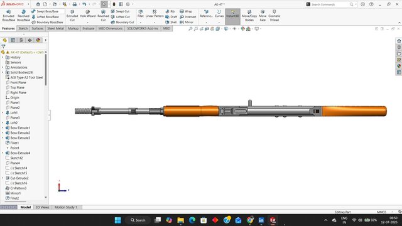Click the Intersect tool
Image resolution: width=402 pixels, height=226 pixels.
click(x=188, y=17)
